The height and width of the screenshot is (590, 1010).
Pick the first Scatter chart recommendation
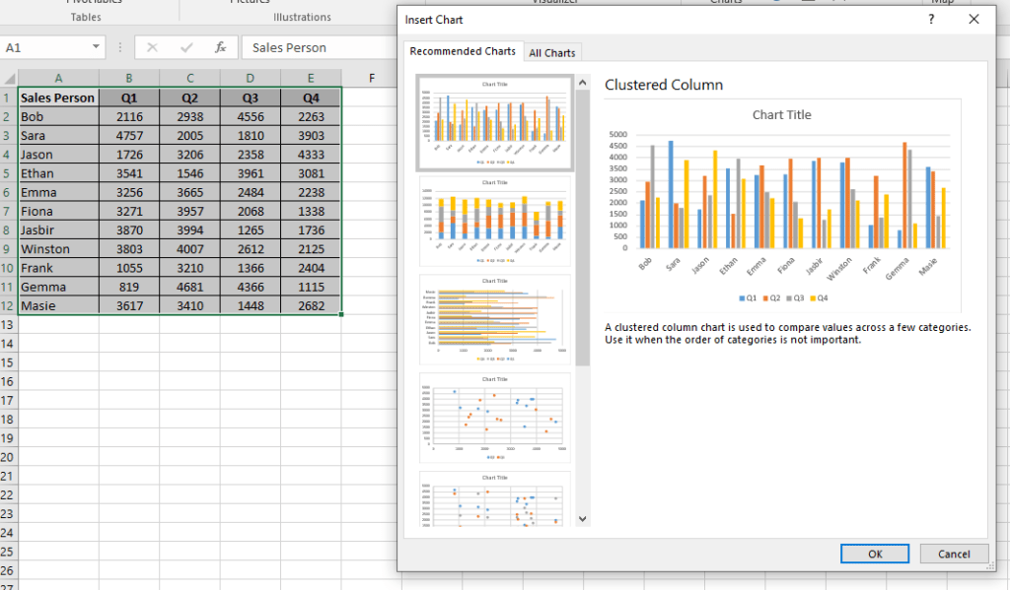point(494,418)
